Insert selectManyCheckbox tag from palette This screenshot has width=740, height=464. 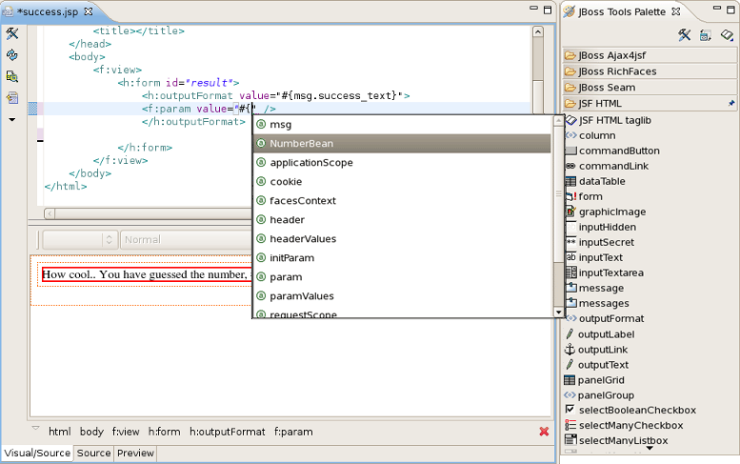coord(625,425)
